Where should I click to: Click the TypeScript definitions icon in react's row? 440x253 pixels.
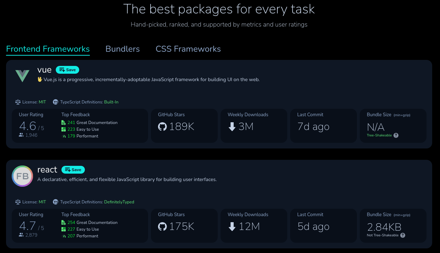click(x=55, y=202)
